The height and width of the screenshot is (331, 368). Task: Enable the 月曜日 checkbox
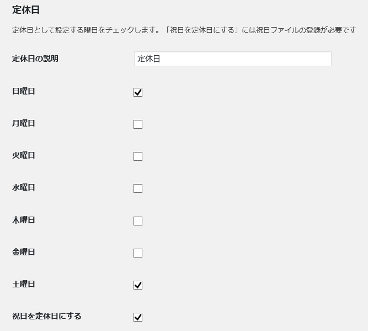click(x=138, y=124)
